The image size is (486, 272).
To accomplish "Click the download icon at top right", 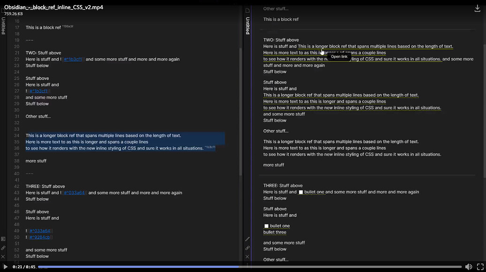I will 478,8.
